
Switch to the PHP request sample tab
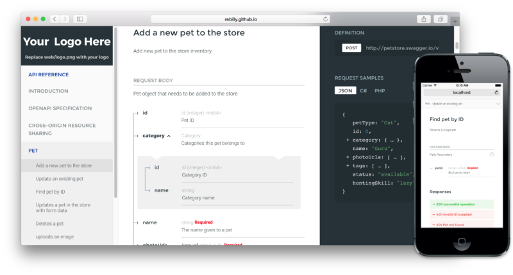point(380,90)
